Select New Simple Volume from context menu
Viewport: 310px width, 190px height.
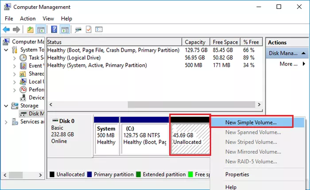pyautogui.click(x=251, y=122)
